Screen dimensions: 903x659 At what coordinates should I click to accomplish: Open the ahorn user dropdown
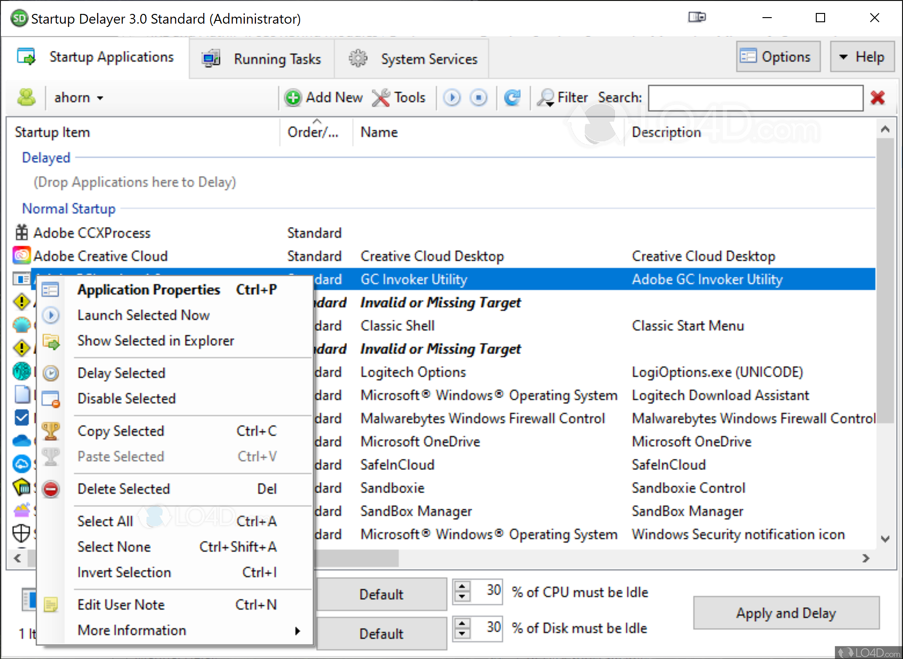pyautogui.click(x=78, y=97)
